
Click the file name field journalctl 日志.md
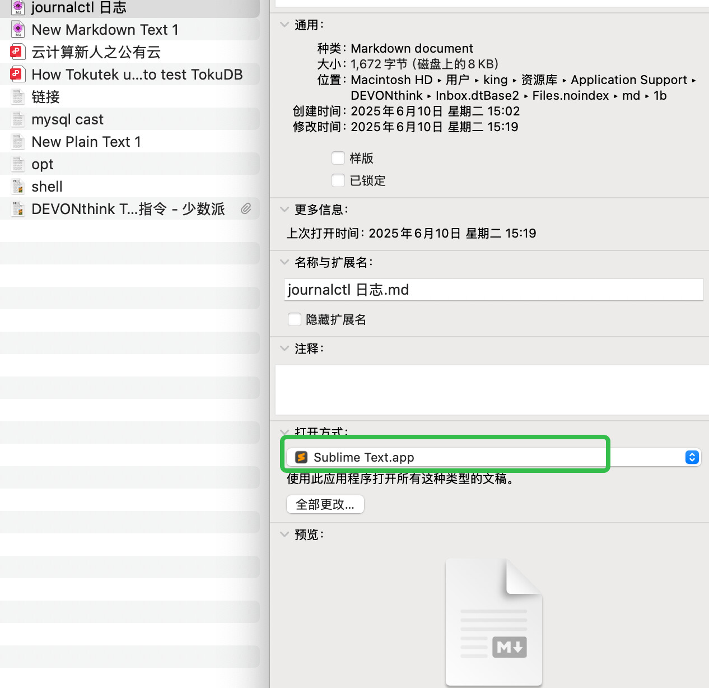pos(493,290)
